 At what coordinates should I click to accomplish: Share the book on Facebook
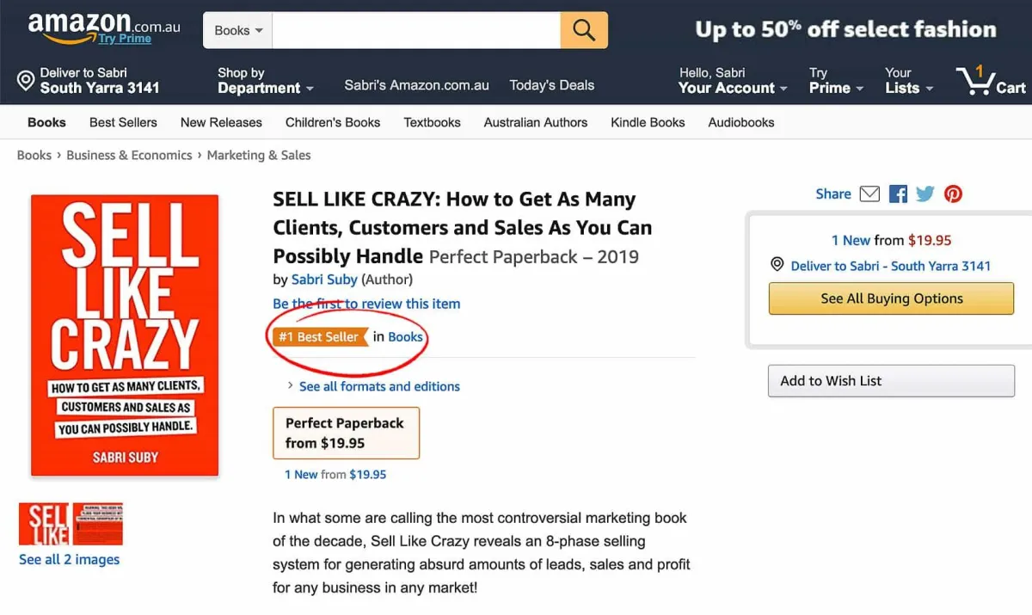pos(898,194)
